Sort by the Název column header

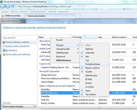(55, 37)
